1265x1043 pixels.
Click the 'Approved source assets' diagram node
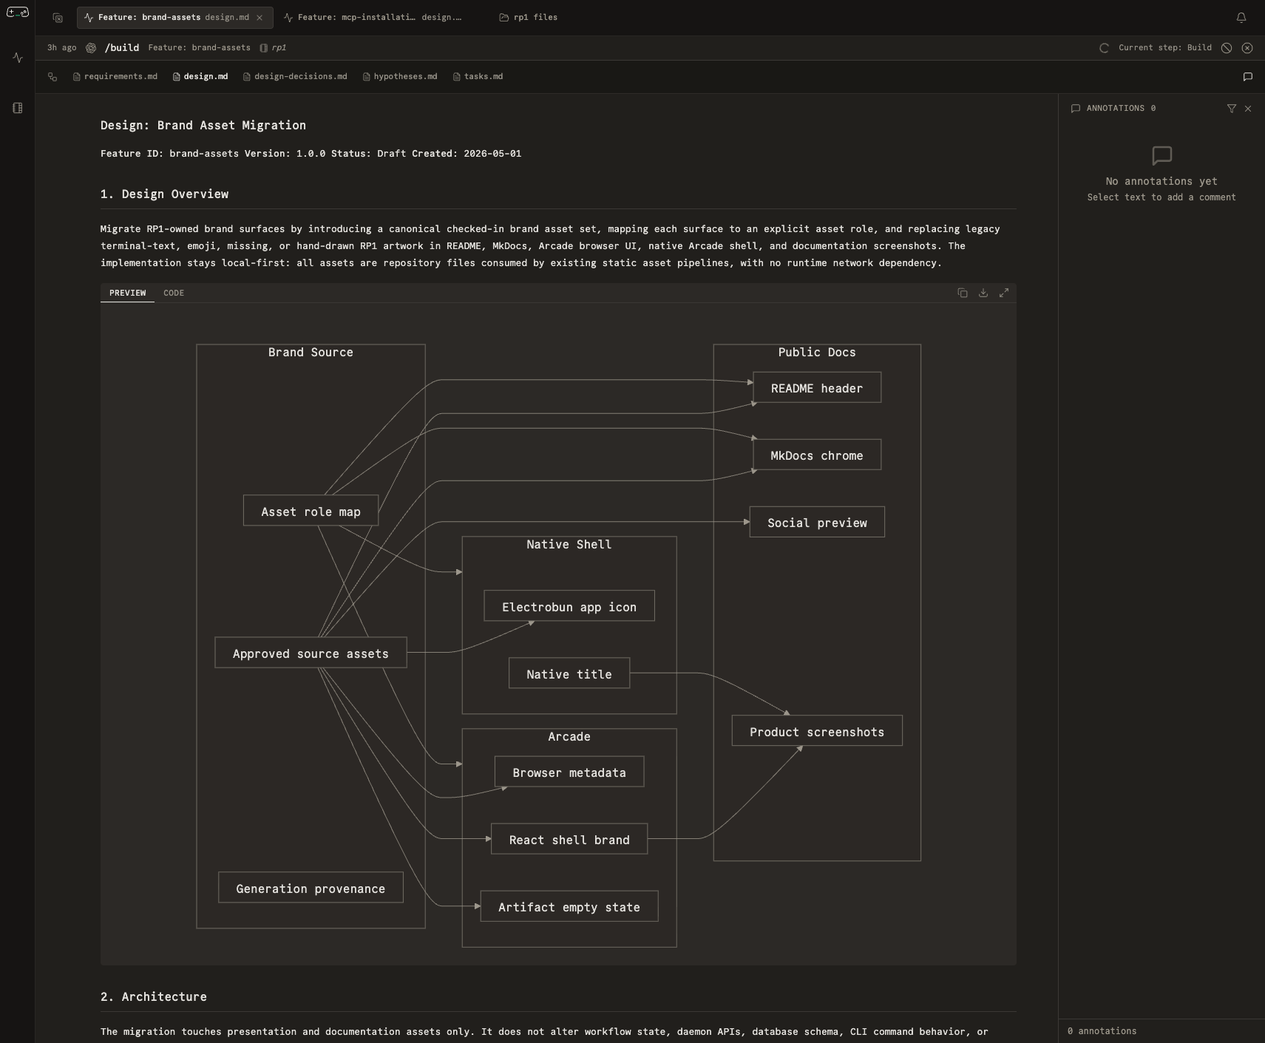click(311, 653)
